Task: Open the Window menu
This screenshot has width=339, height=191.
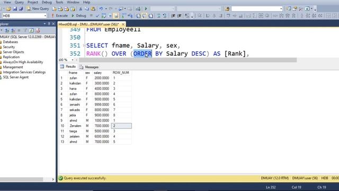Action: (73, 2)
